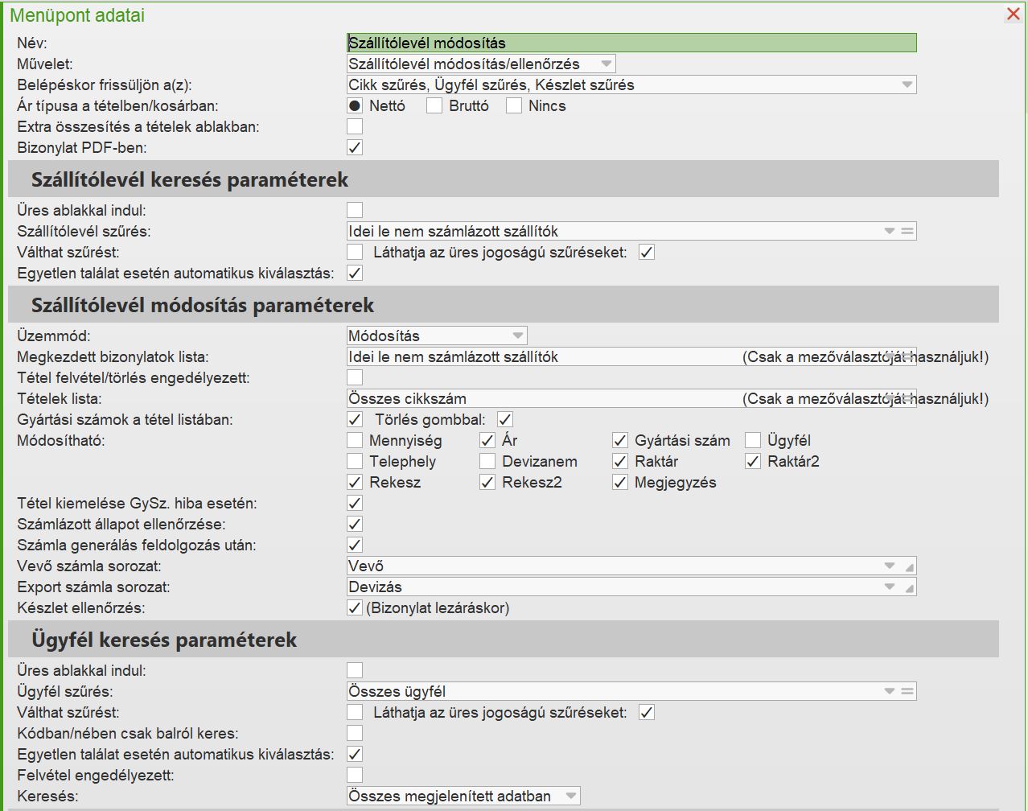This screenshot has height=811, width=1028.
Task: Click the list icon beside Szállítólevél szűrés field
Action: [x=907, y=231]
